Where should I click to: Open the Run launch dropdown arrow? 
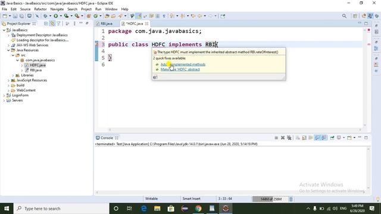coord(61,16)
